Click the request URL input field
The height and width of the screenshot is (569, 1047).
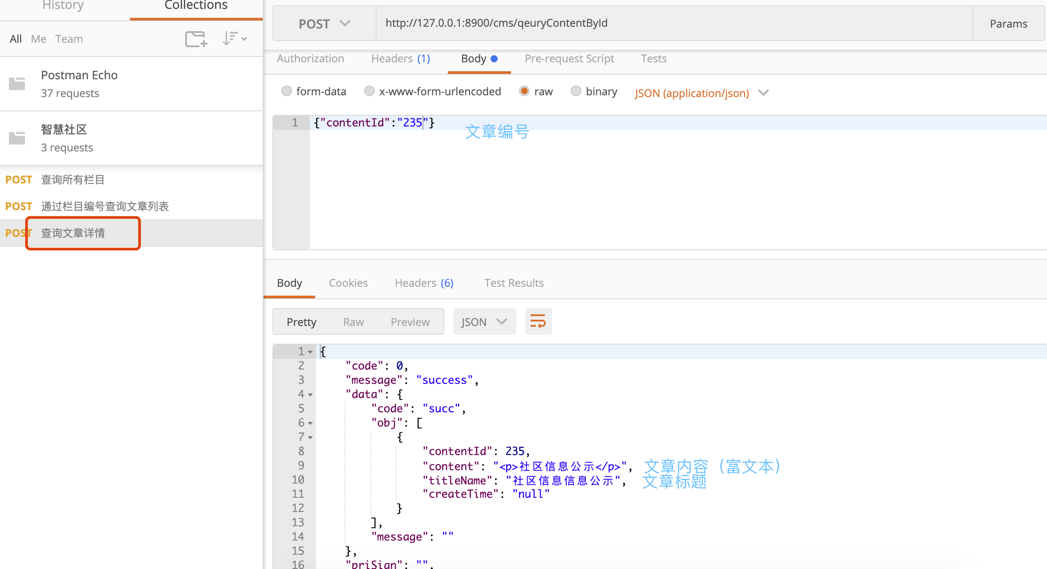(668, 23)
